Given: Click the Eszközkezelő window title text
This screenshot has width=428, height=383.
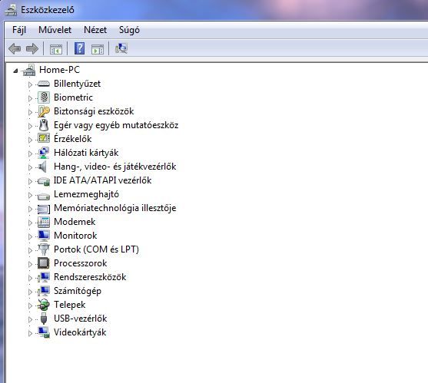Looking at the screenshot, I should pos(48,10).
